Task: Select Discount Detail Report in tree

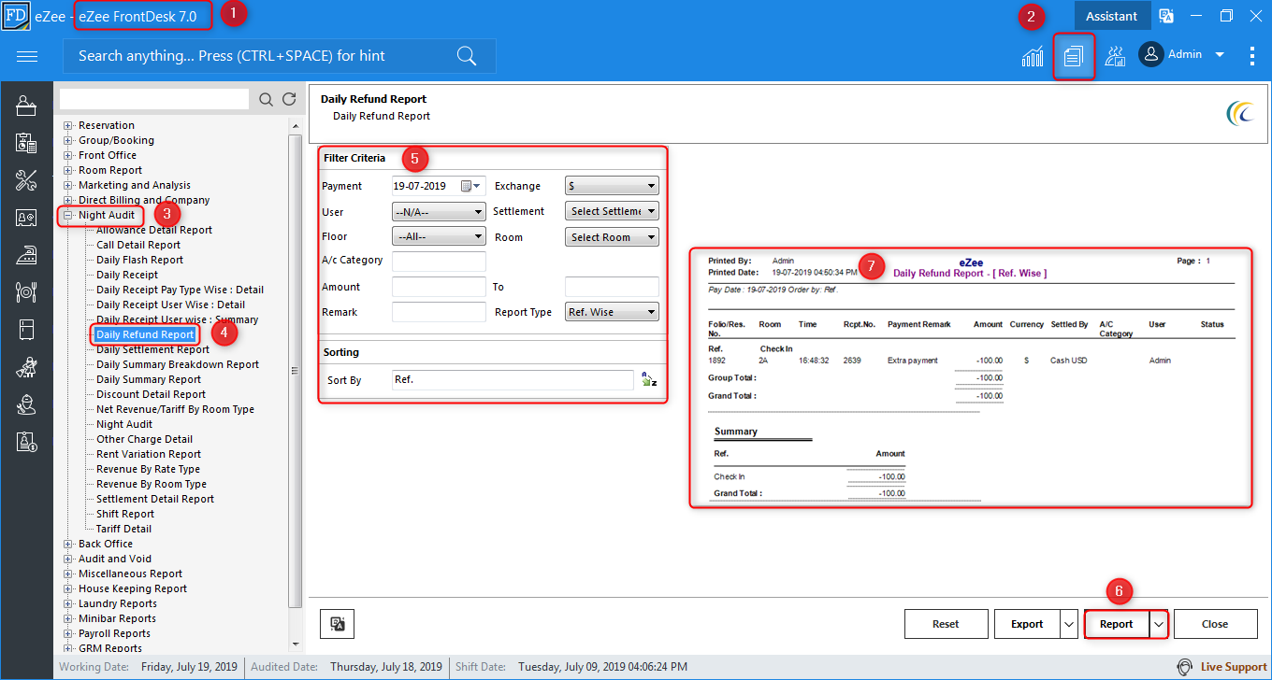Action: coord(151,394)
